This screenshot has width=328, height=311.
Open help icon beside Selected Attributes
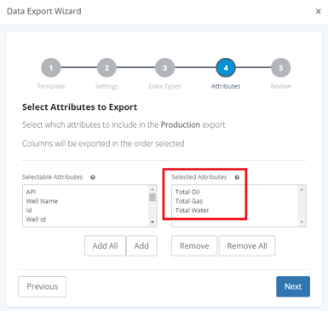[237, 177]
